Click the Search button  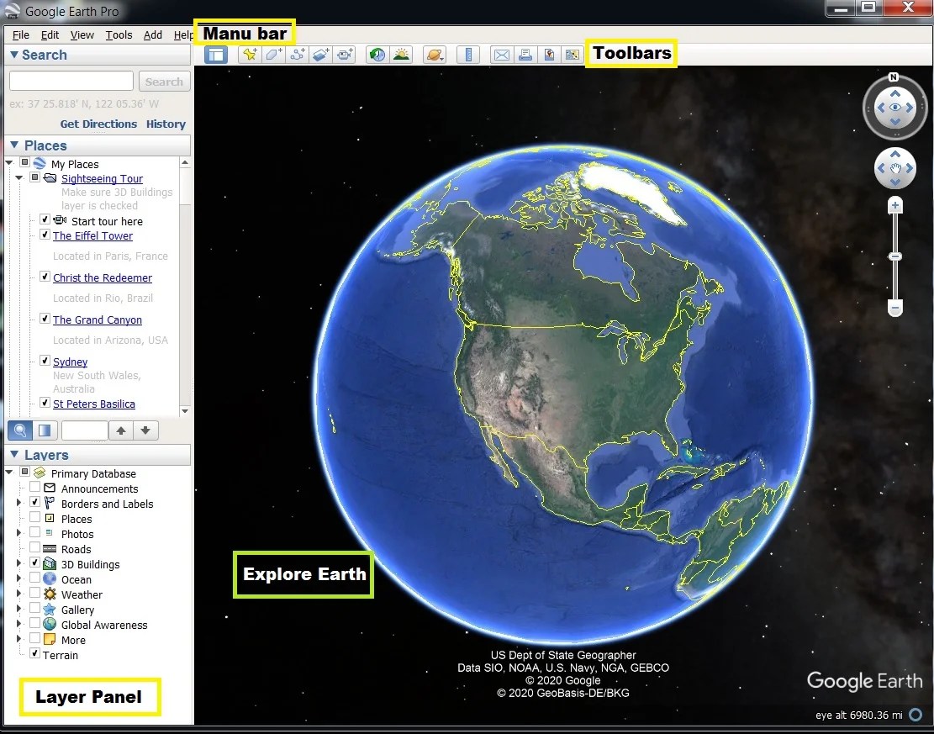tap(165, 82)
